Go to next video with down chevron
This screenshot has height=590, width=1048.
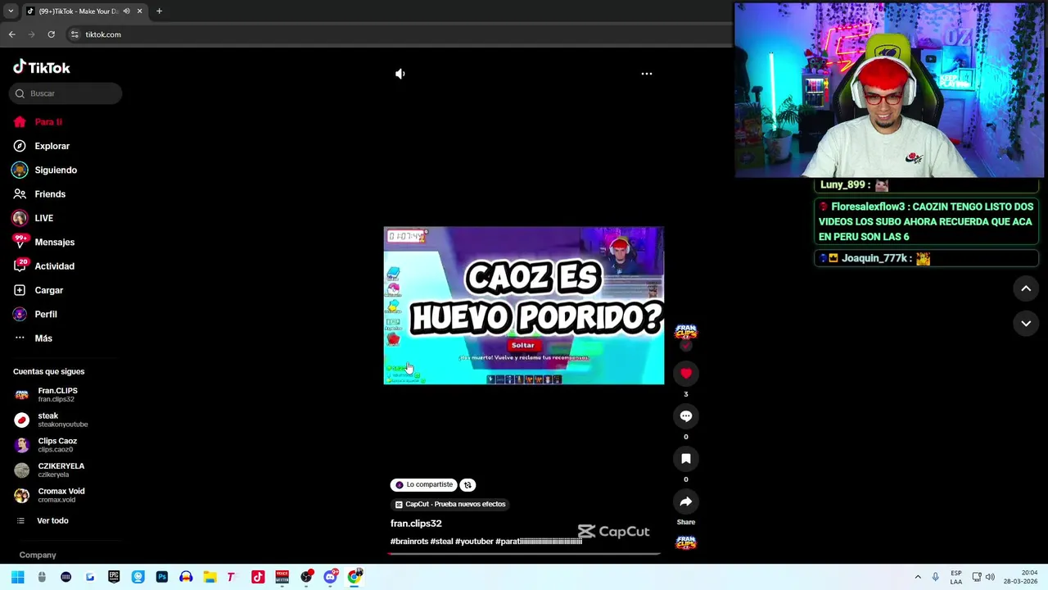coord(1026,324)
